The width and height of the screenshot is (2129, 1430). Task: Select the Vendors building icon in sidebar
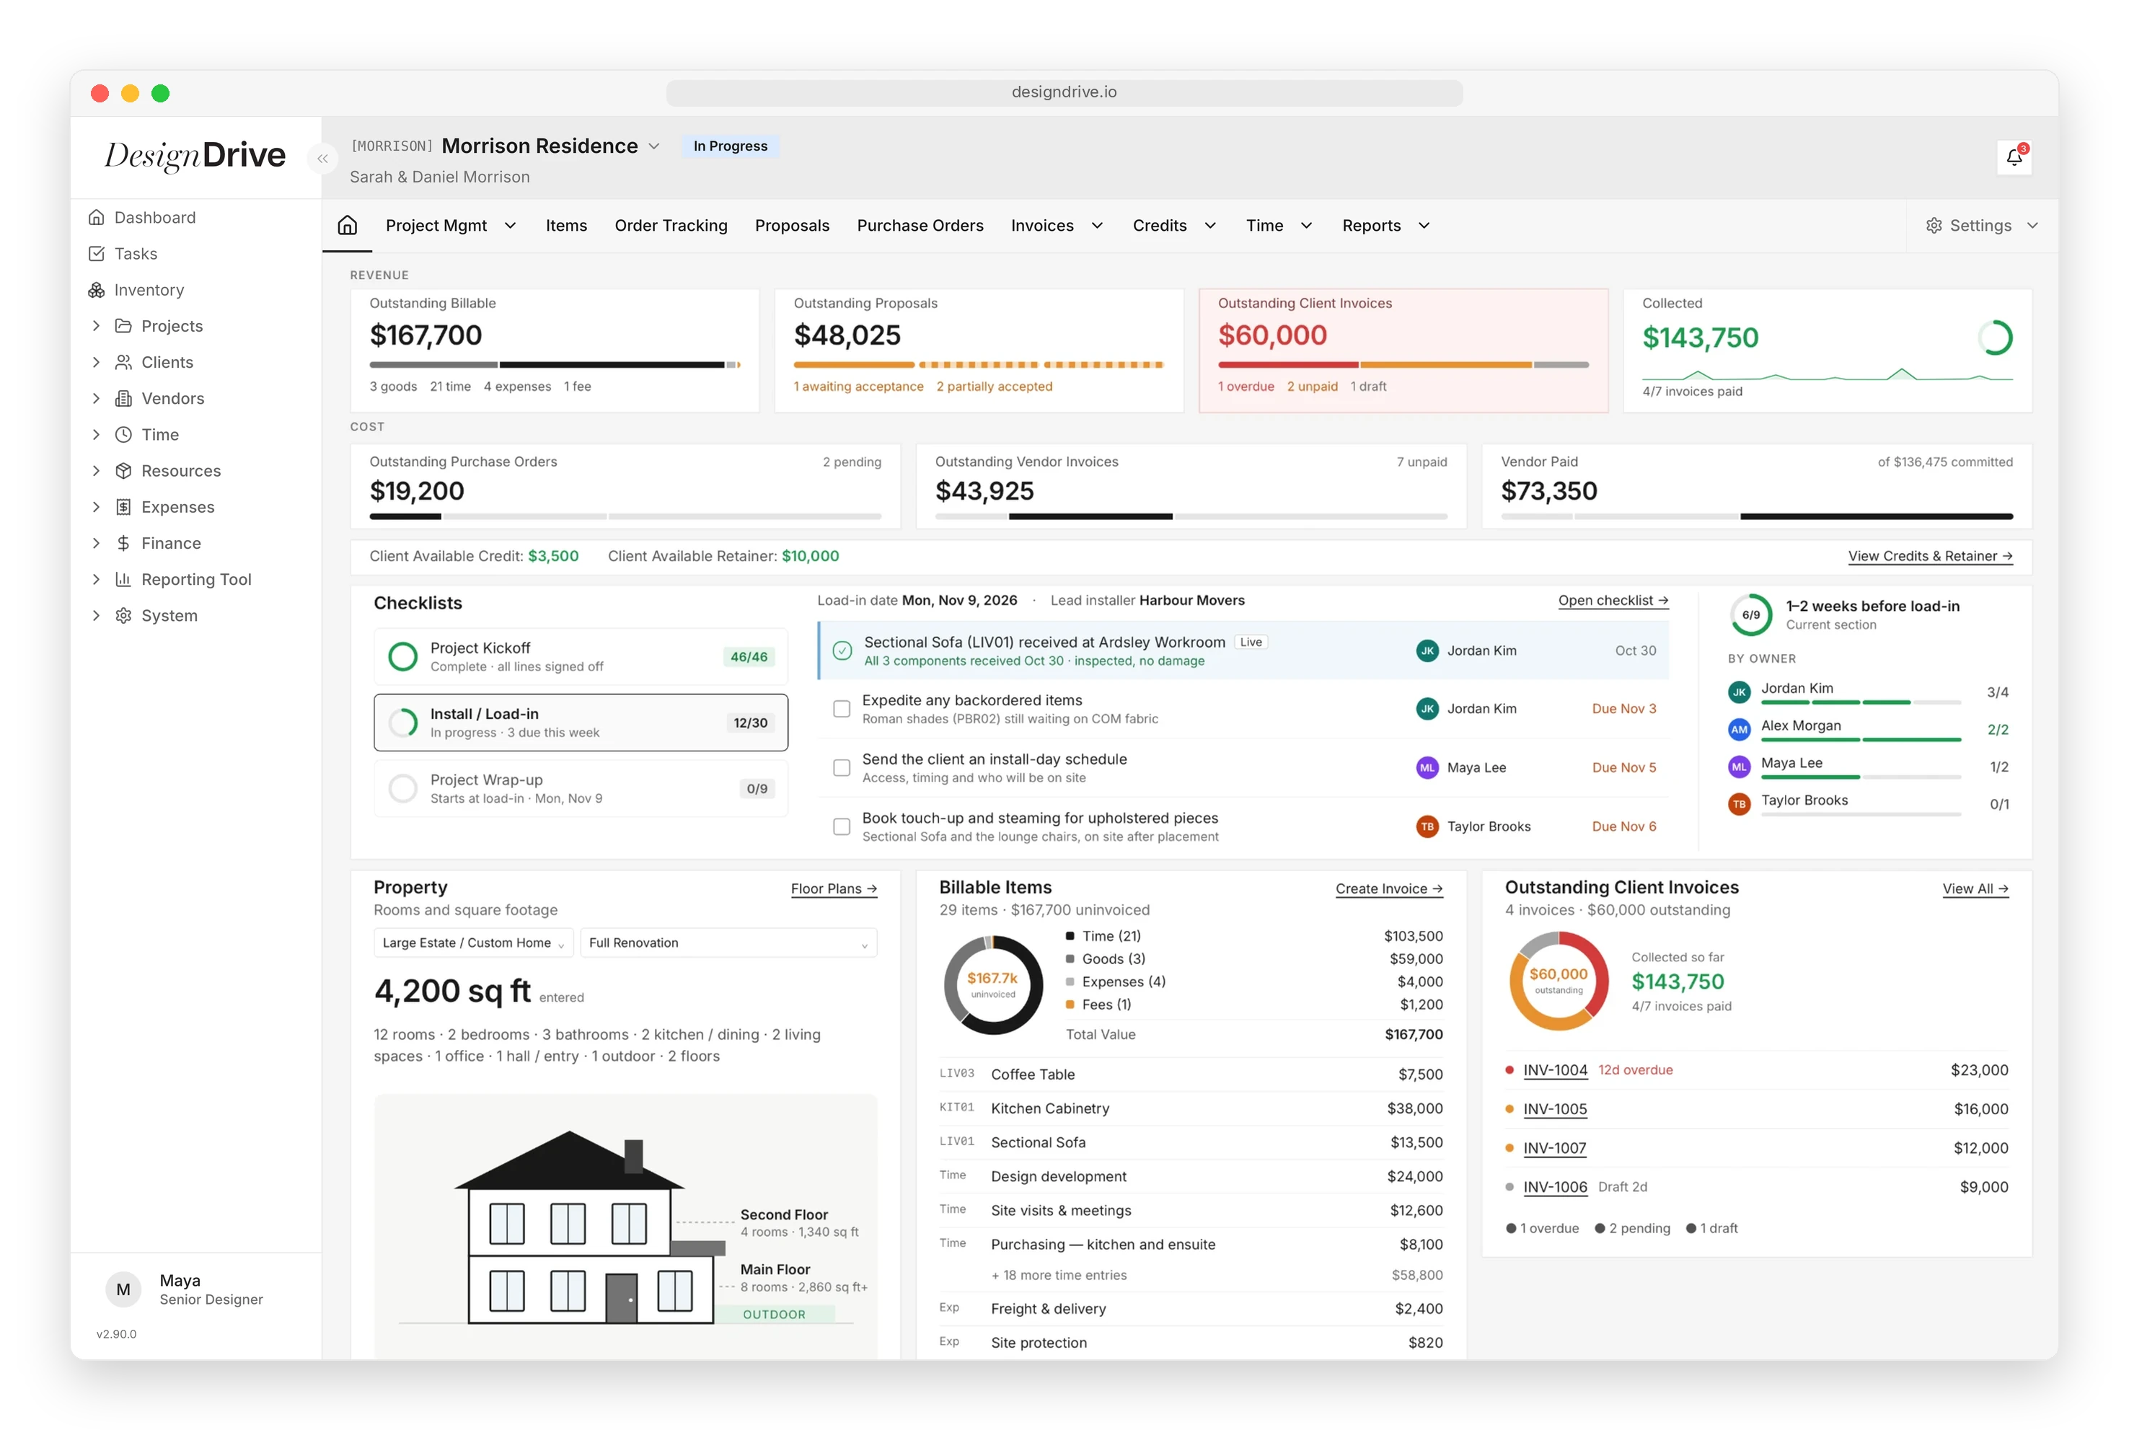click(123, 399)
